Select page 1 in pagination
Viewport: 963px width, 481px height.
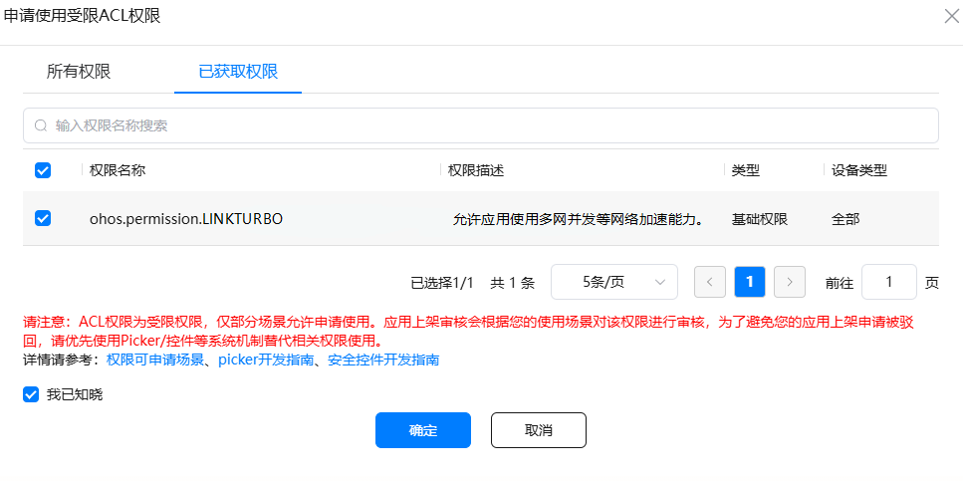pos(749,282)
